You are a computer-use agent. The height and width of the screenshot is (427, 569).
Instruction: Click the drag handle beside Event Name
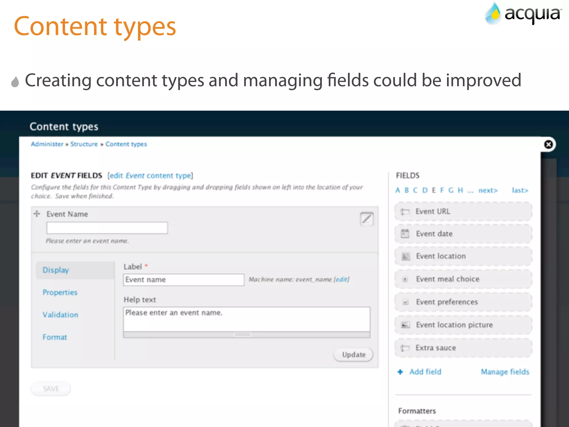click(x=37, y=214)
